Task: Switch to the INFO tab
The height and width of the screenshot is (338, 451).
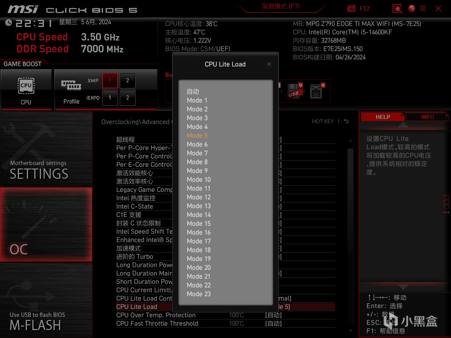Action: coord(427,117)
